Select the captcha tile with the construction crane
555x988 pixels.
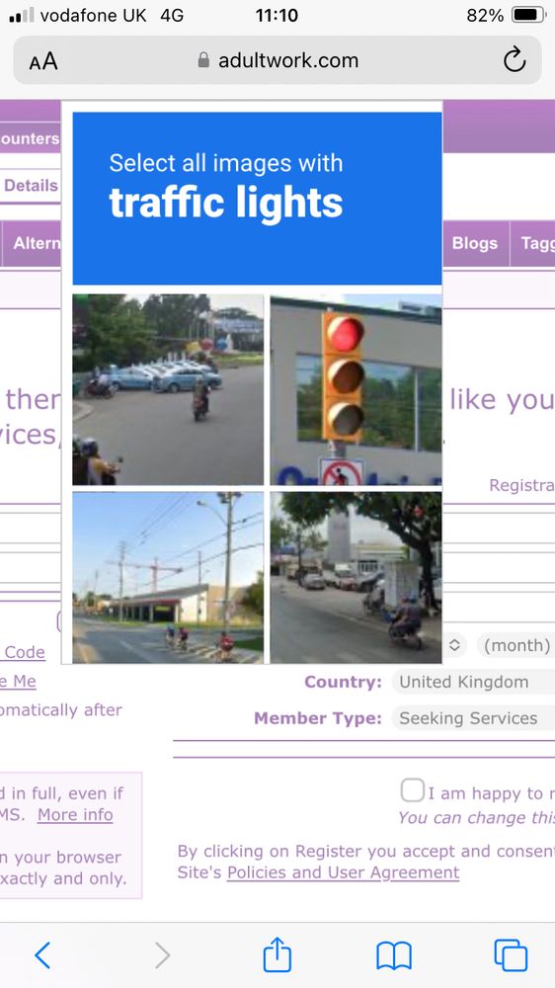[168, 578]
